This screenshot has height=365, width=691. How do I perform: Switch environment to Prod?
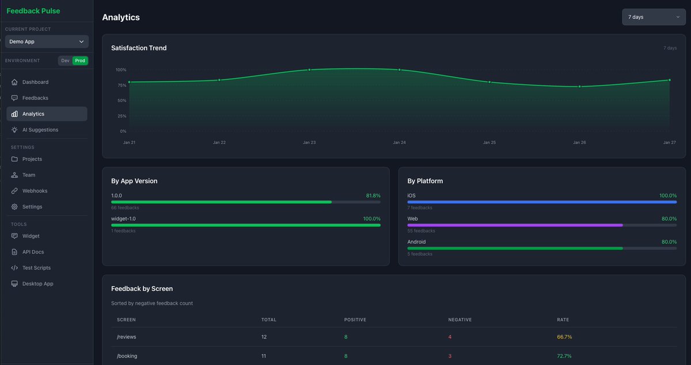click(x=80, y=60)
